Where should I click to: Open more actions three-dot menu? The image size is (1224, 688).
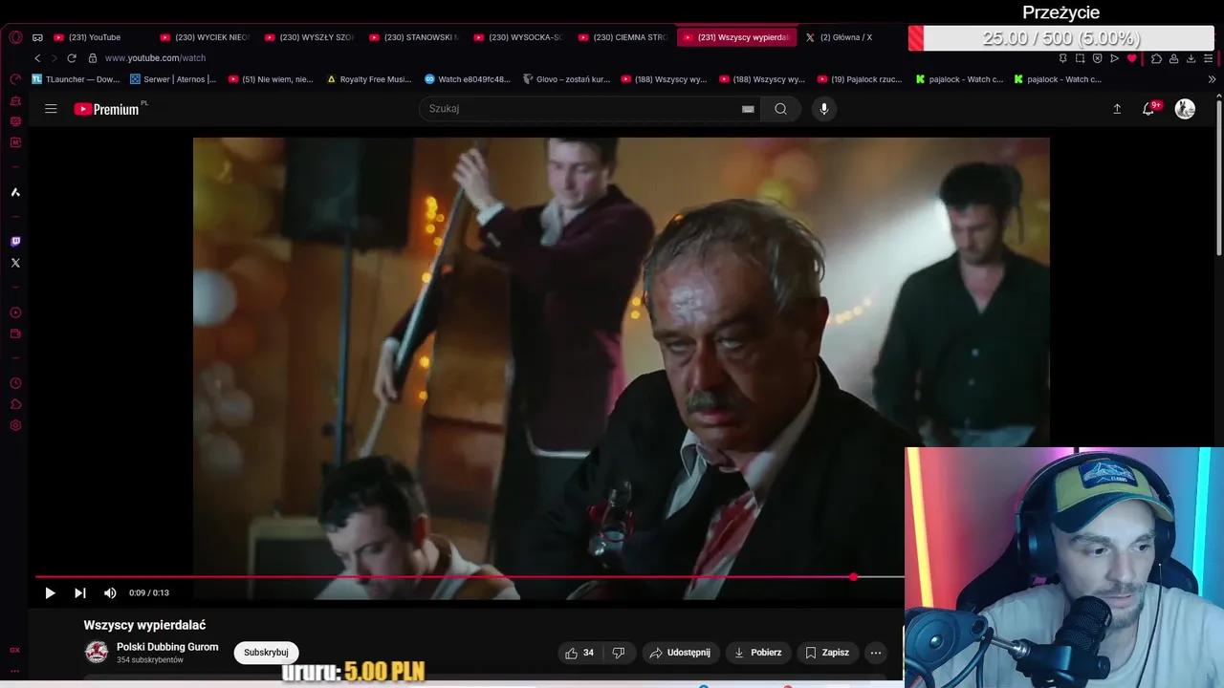[x=875, y=653]
